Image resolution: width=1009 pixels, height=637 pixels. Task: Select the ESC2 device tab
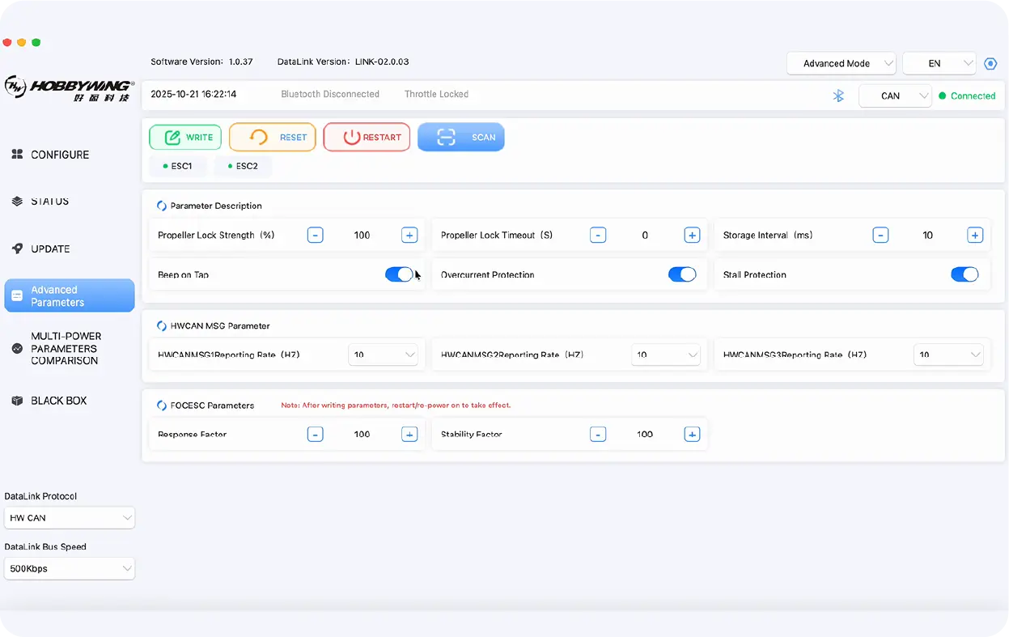pos(243,166)
